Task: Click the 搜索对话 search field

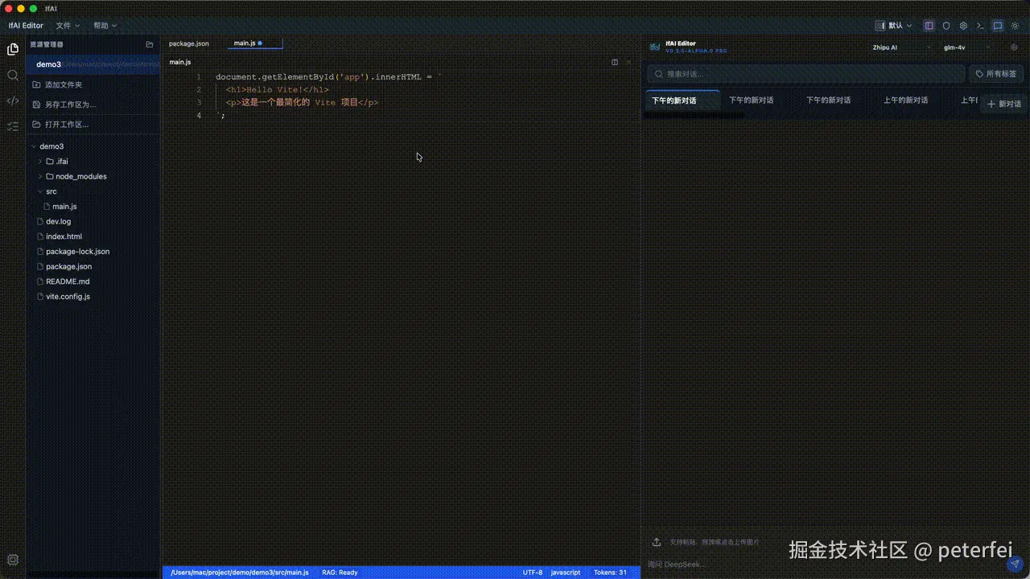Action: (x=805, y=73)
